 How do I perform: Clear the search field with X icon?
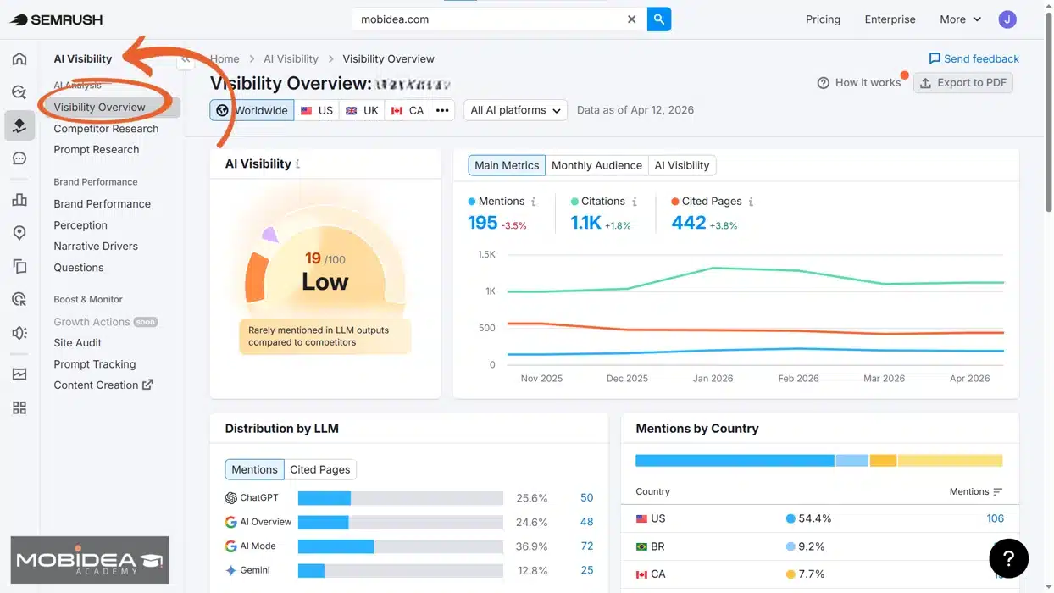(x=632, y=19)
